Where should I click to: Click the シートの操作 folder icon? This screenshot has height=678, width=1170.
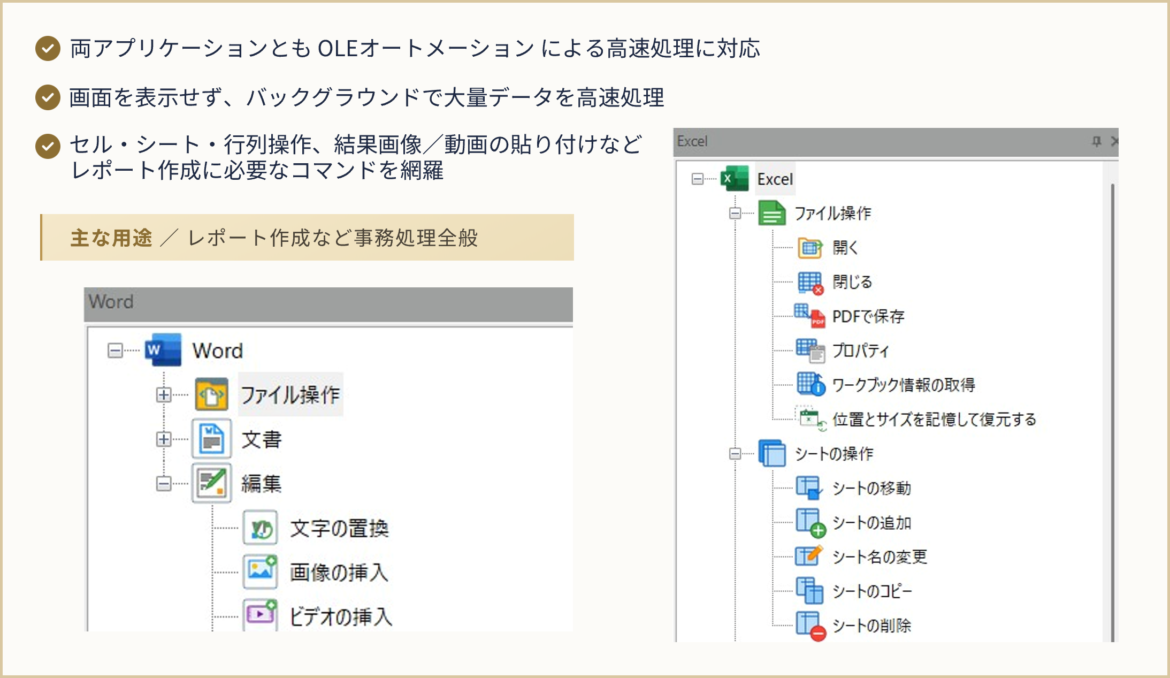coord(772,453)
